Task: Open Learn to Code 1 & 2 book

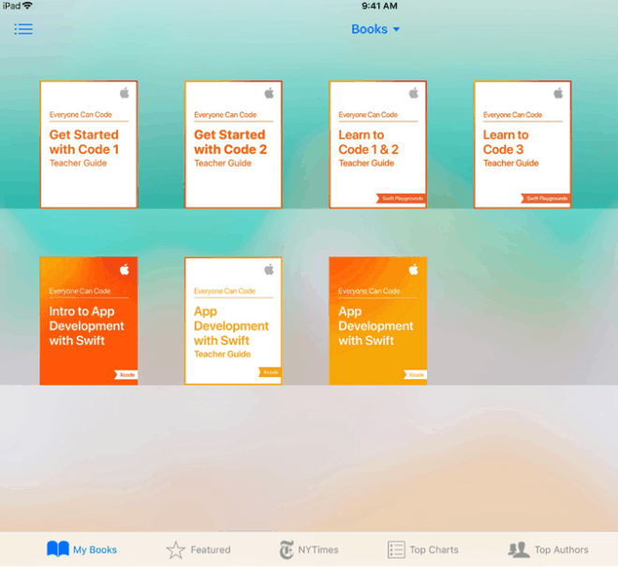Action: tap(377, 144)
